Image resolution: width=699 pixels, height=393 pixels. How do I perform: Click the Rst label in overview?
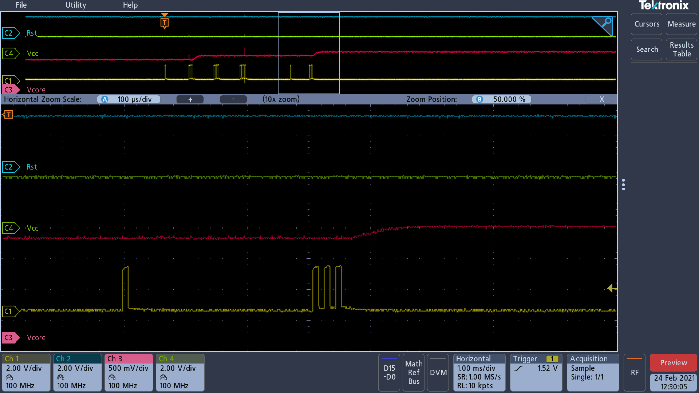32,33
